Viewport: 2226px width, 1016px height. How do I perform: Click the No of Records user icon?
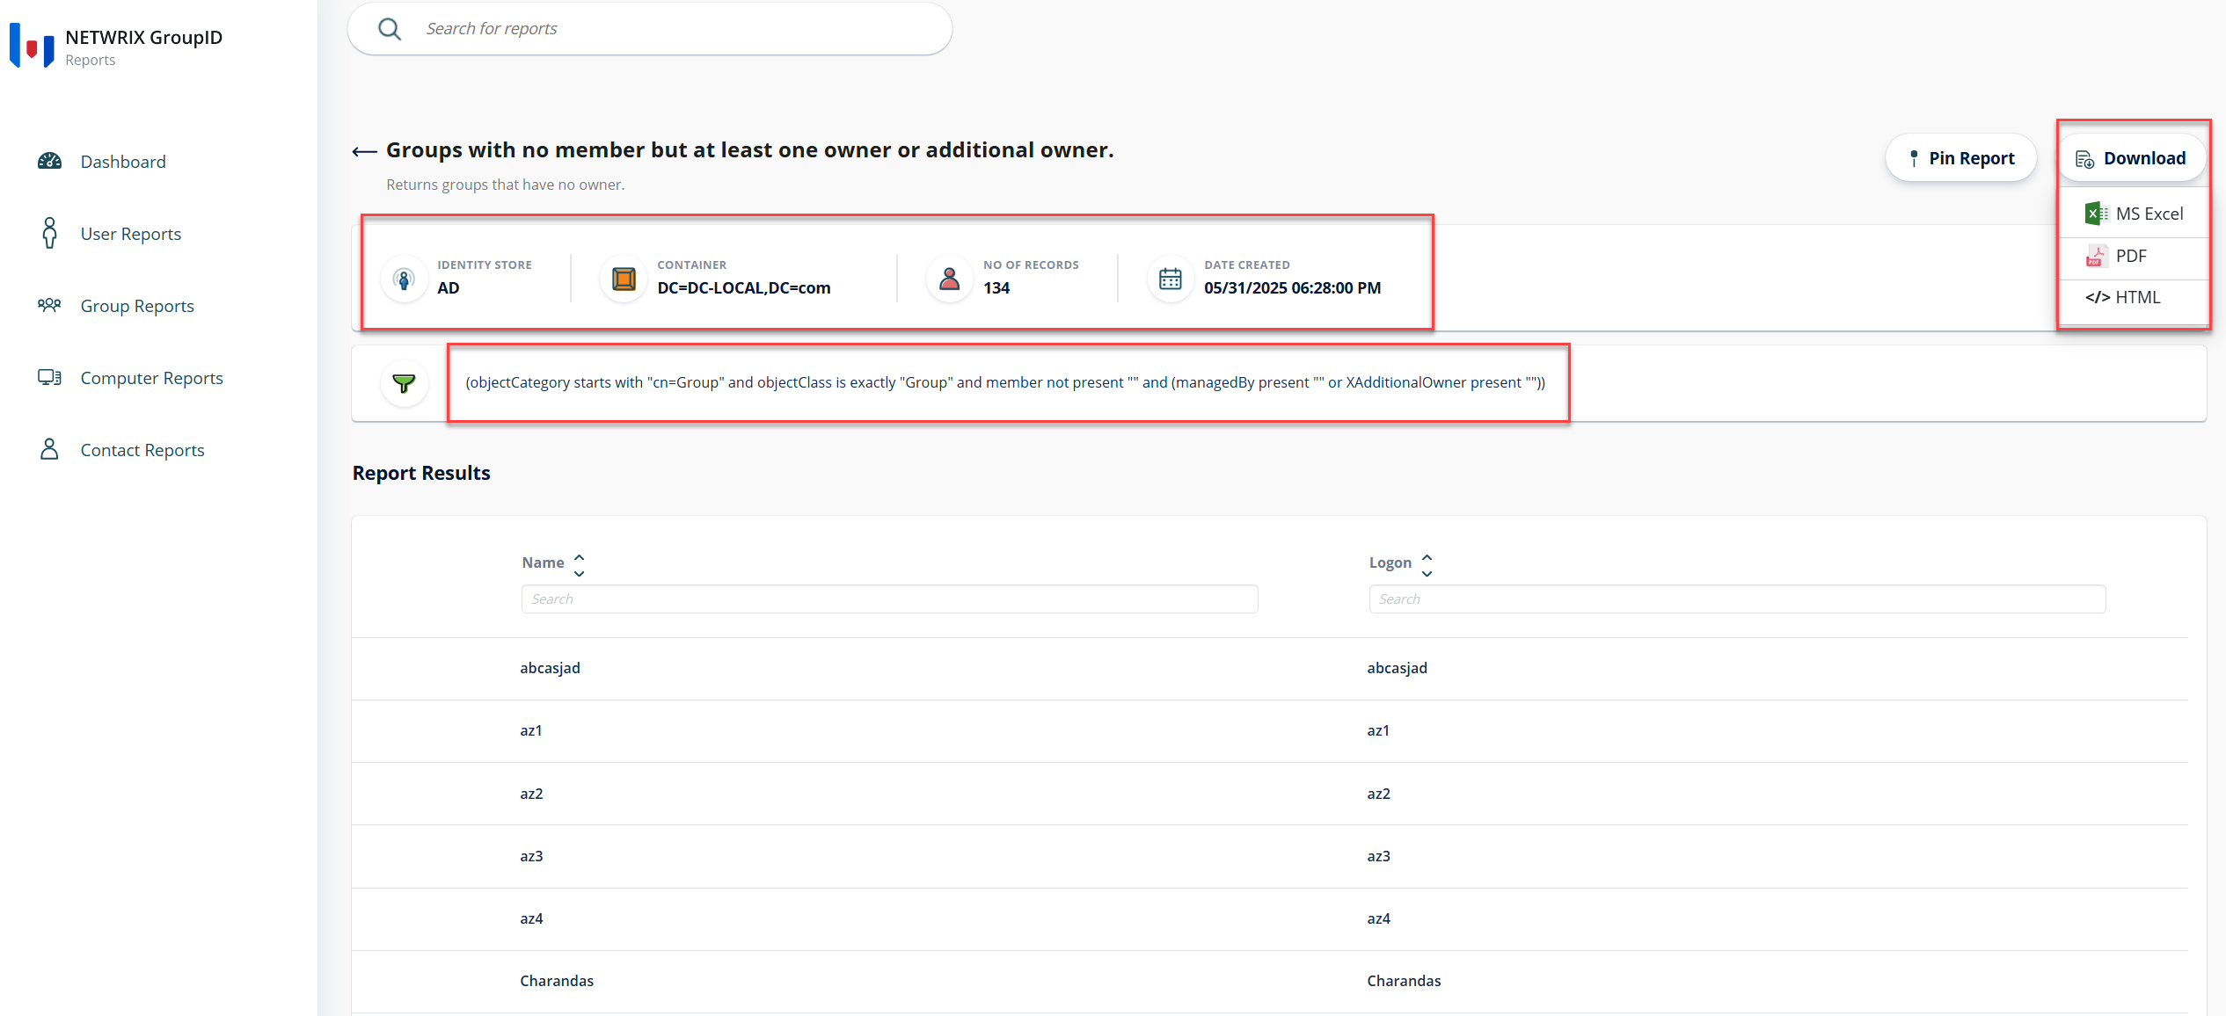950,279
